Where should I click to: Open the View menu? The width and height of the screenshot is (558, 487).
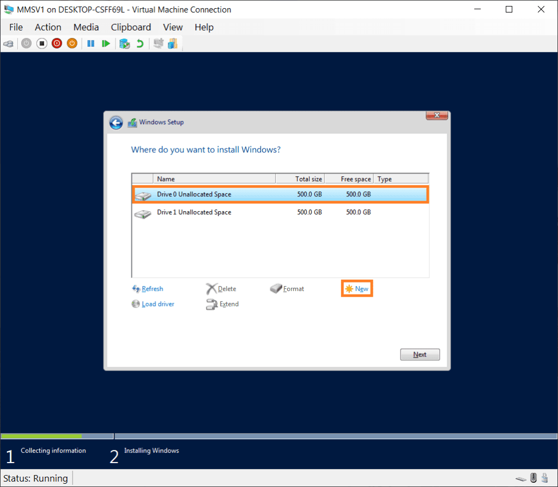[x=173, y=27]
